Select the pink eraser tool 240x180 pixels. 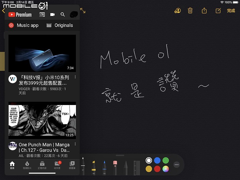(x=115, y=167)
